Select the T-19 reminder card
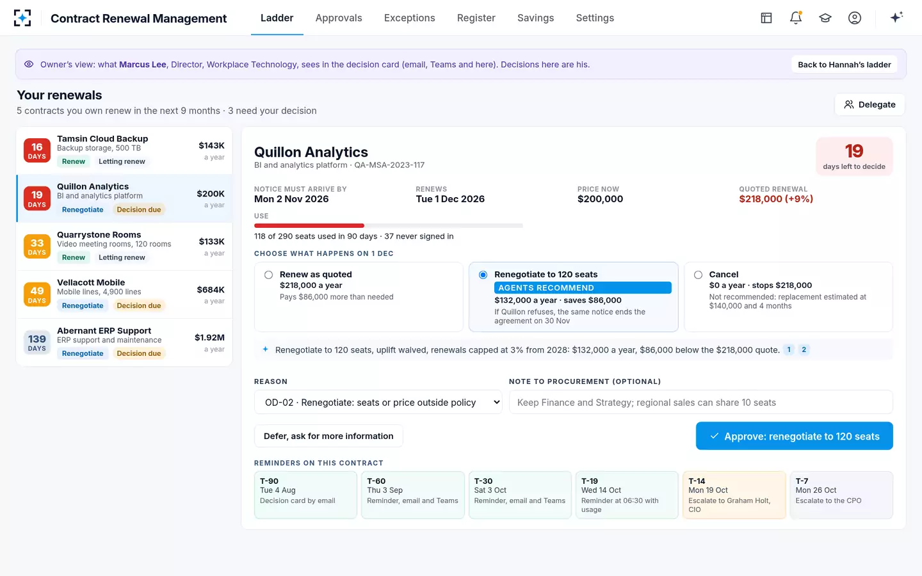 click(627, 495)
